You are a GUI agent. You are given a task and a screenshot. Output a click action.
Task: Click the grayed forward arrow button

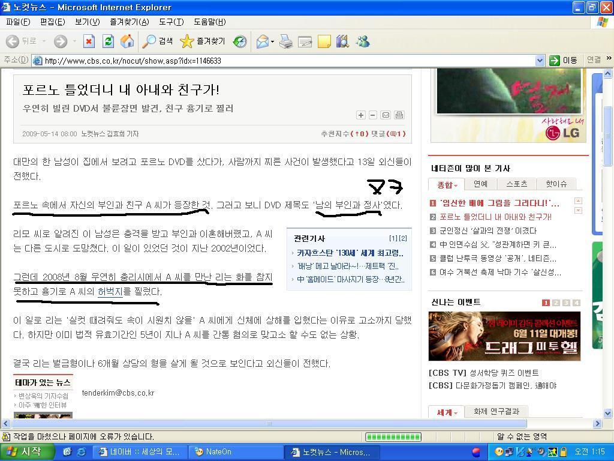click(x=61, y=41)
